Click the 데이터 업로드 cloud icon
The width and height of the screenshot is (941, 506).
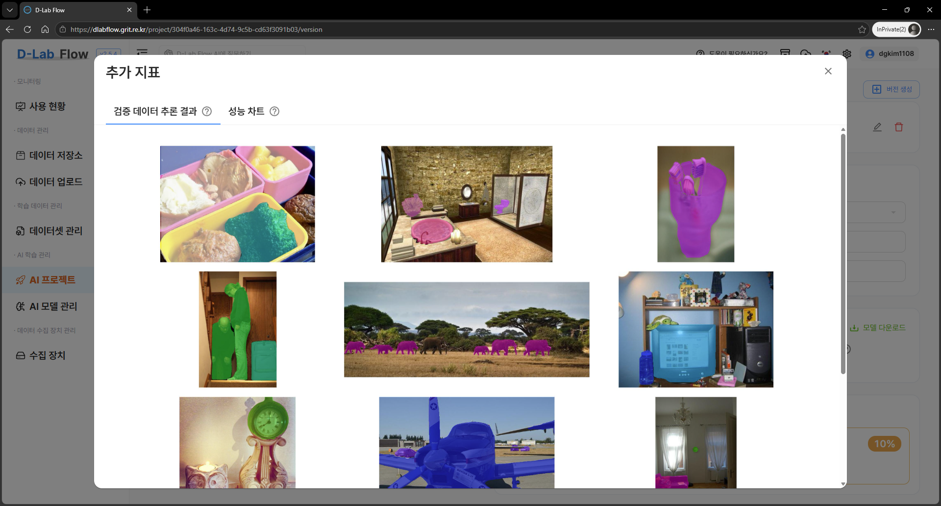point(21,182)
